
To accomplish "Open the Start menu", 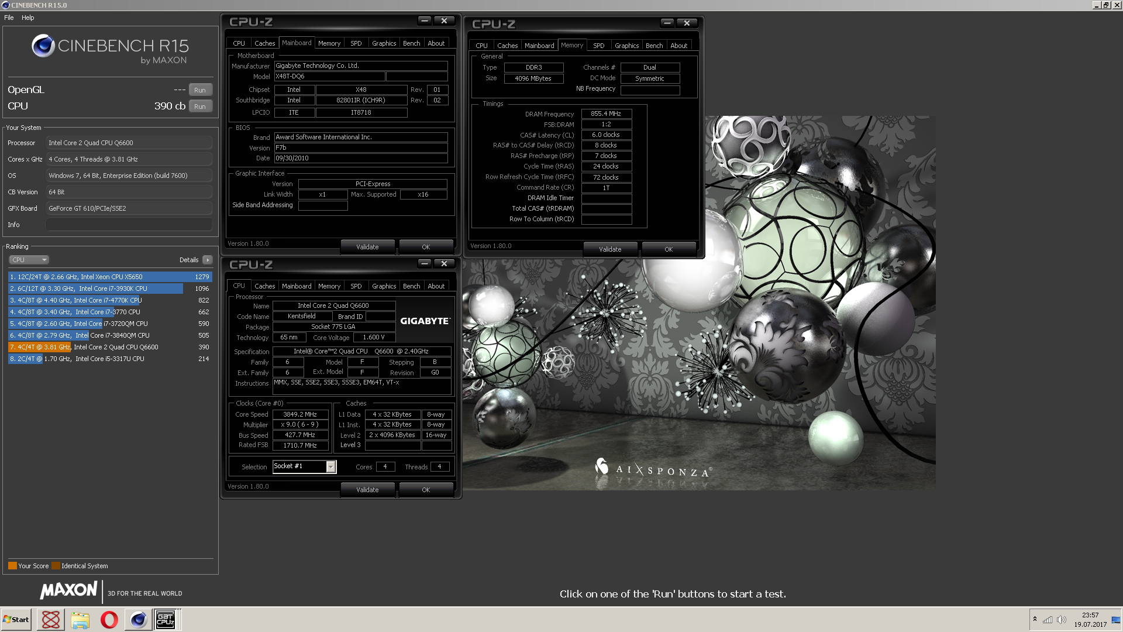I will [x=16, y=620].
